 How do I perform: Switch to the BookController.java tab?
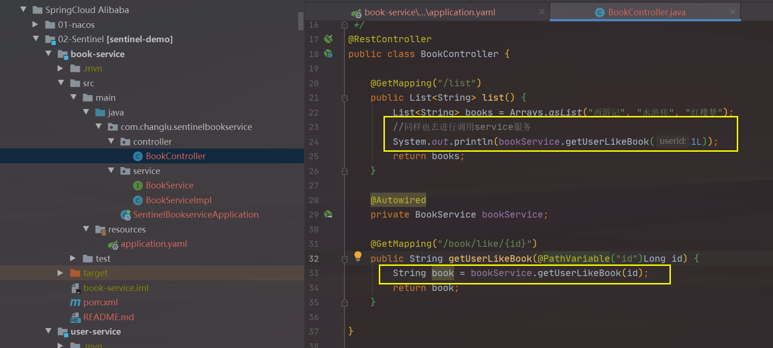point(646,13)
